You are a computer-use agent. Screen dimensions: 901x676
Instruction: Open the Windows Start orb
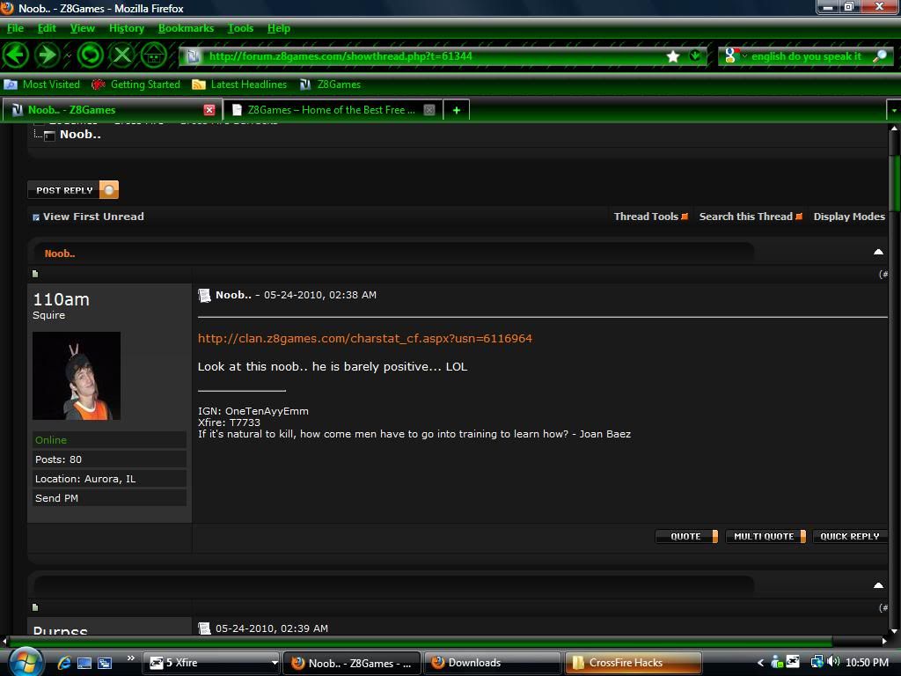(x=25, y=661)
